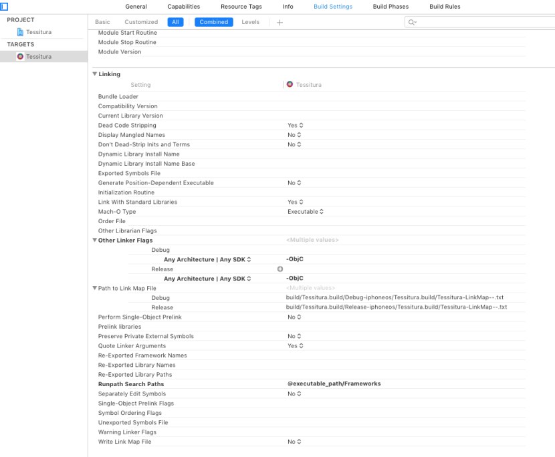This screenshot has height=457, width=555.
Task: Select the Runpath Search Paths value
Action: [x=333, y=384]
